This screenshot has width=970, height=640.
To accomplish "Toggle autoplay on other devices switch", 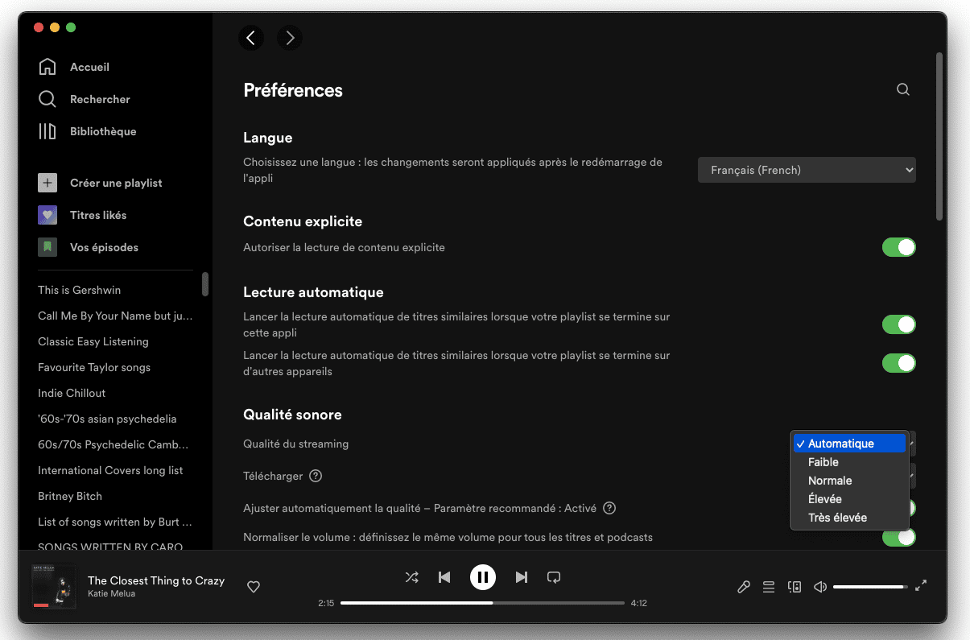I will click(x=898, y=363).
